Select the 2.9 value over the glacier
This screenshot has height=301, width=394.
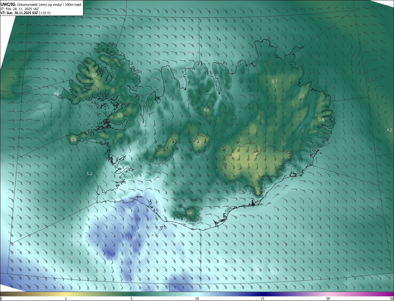[x=198, y=142]
